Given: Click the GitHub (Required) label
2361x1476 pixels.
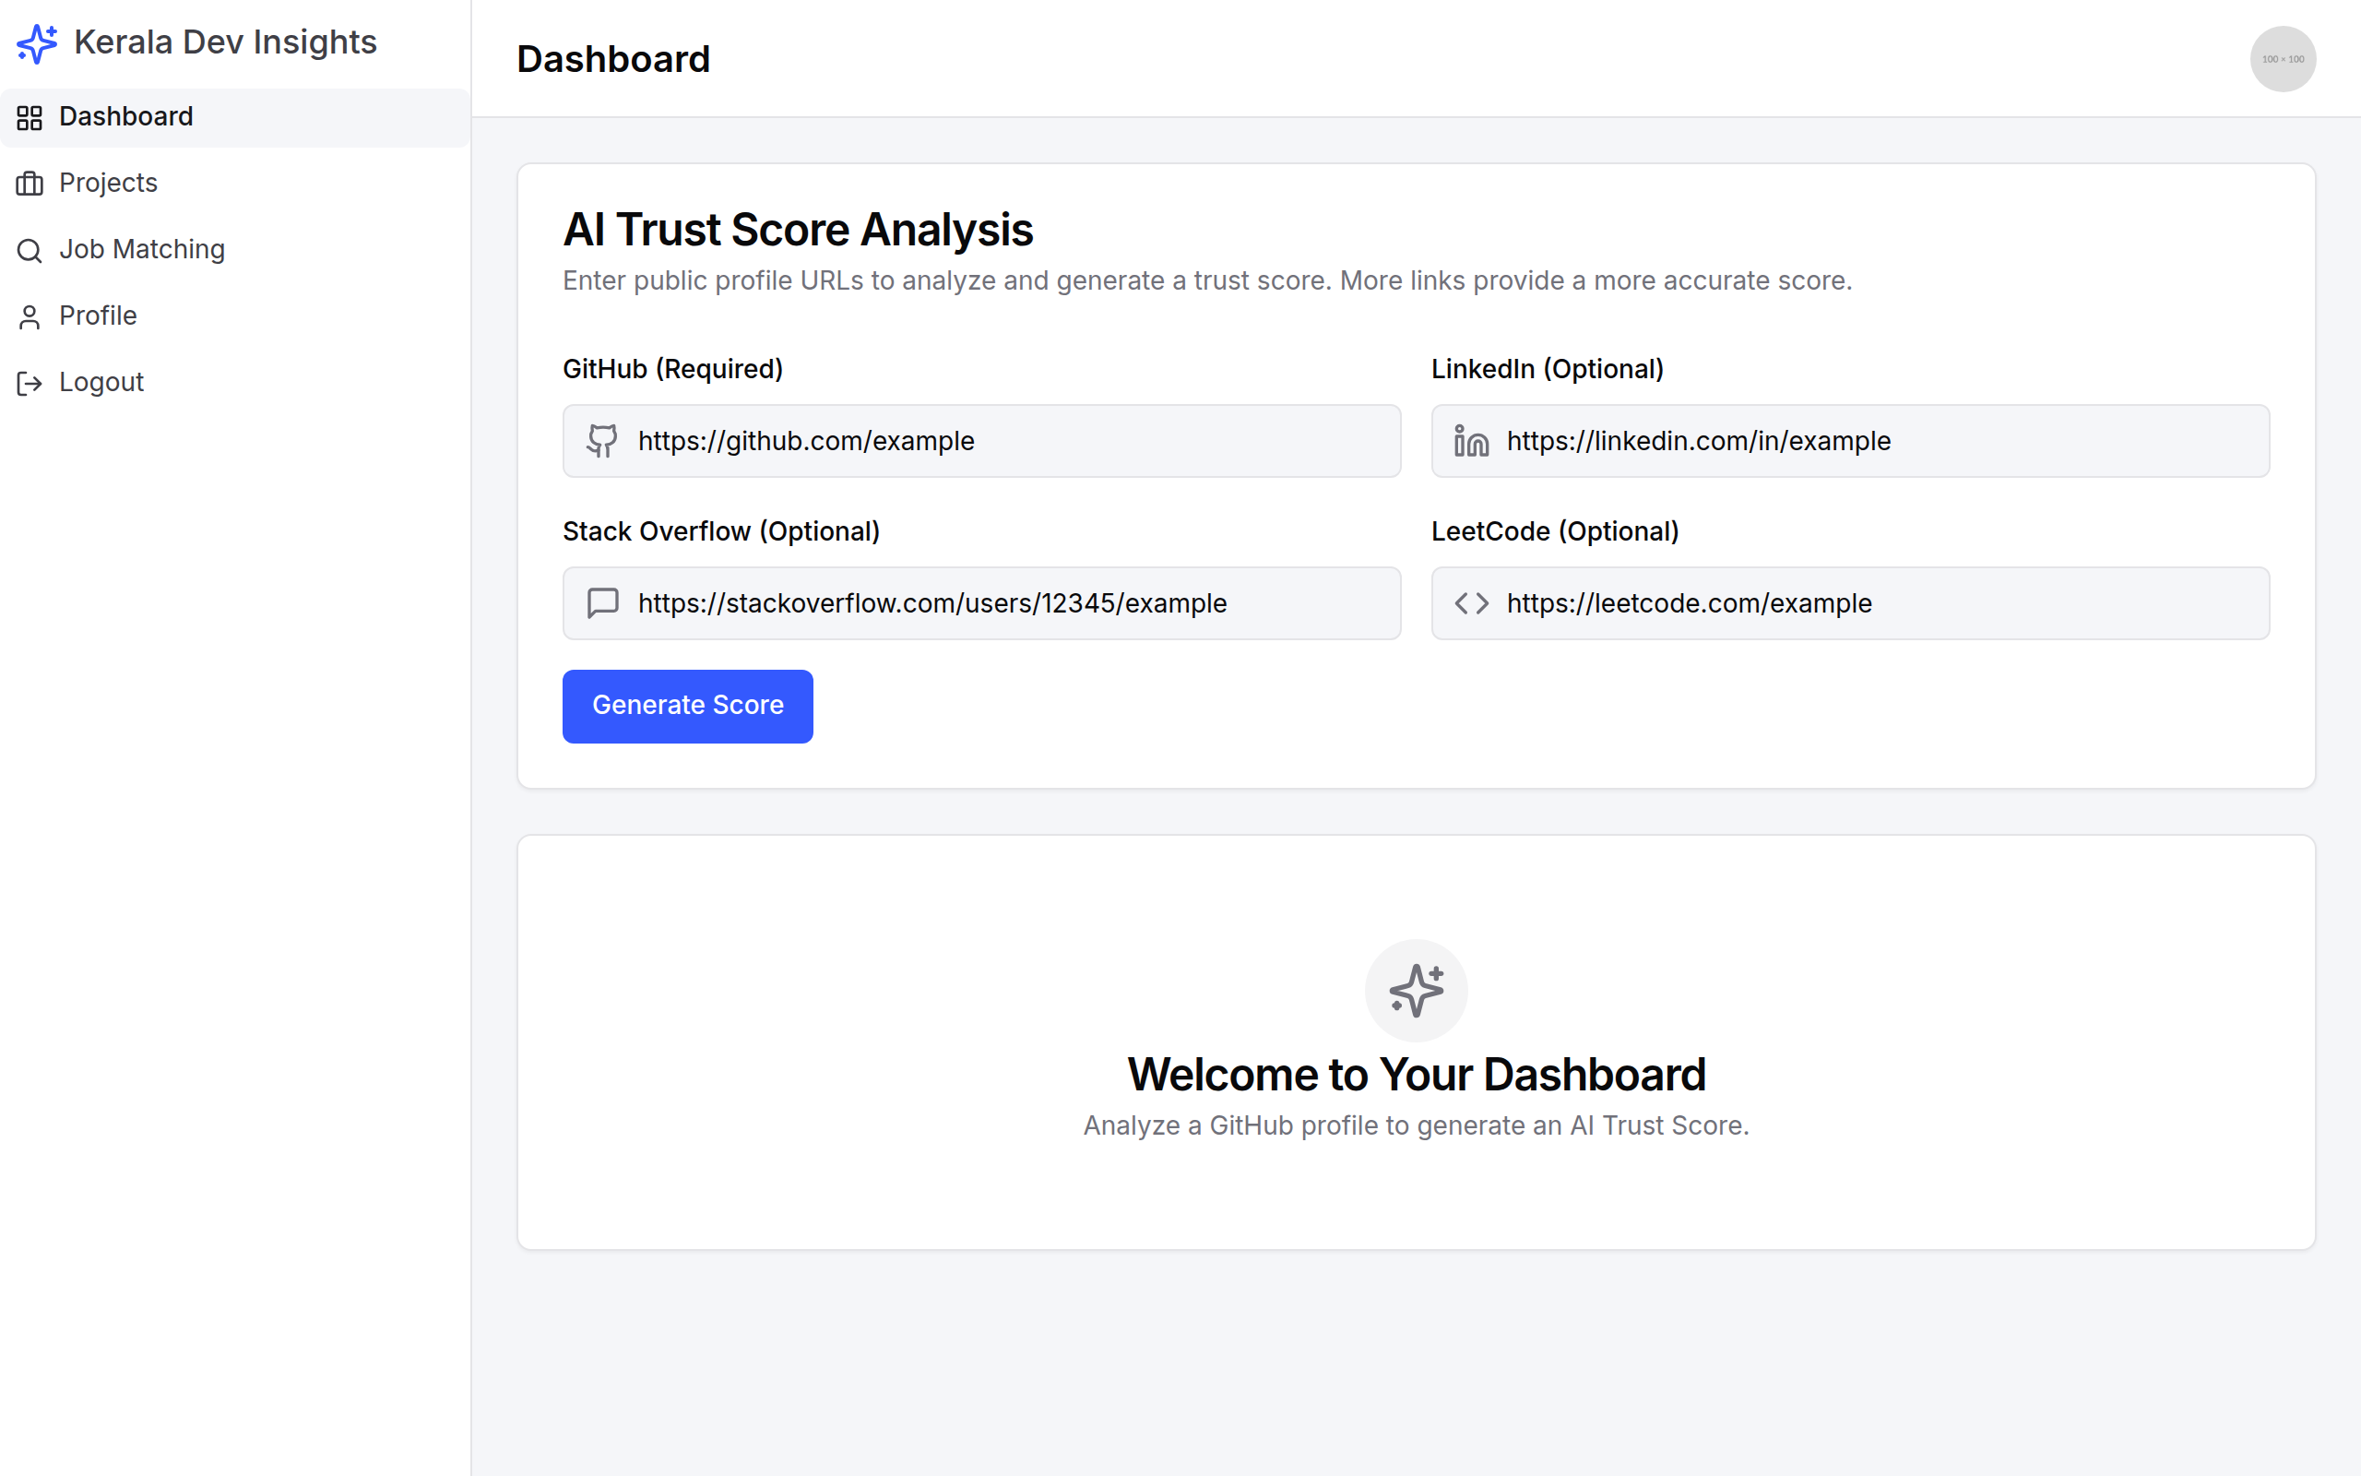Looking at the screenshot, I should point(673,369).
